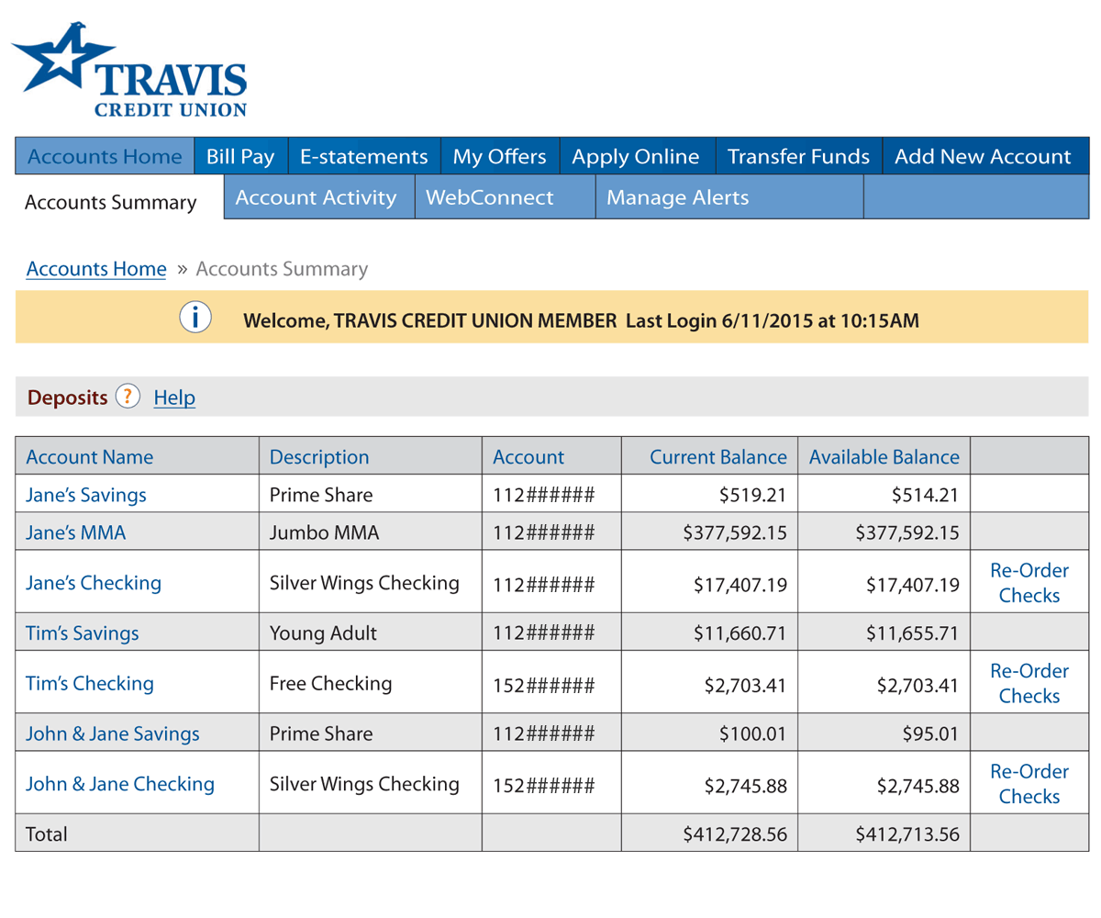Open Transfer Funds in navigation bar

797,157
